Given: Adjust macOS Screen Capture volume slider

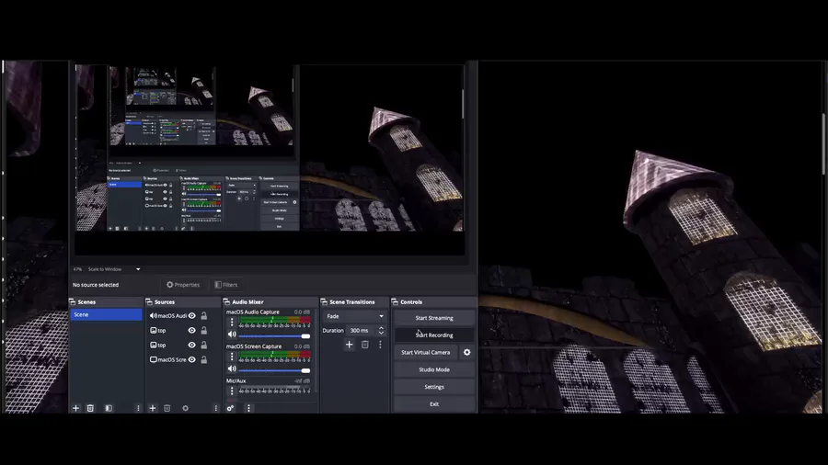Looking at the screenshot, I should 274,370.
